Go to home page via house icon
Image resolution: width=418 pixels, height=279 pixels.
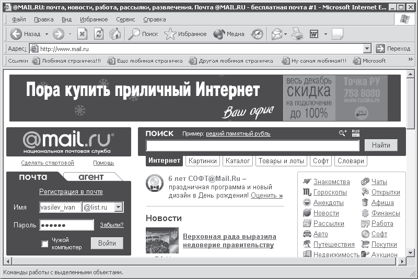(x=115, y=34)
